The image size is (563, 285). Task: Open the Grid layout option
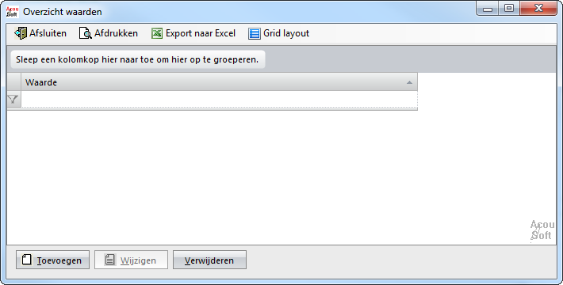click(x=286, y=33)
